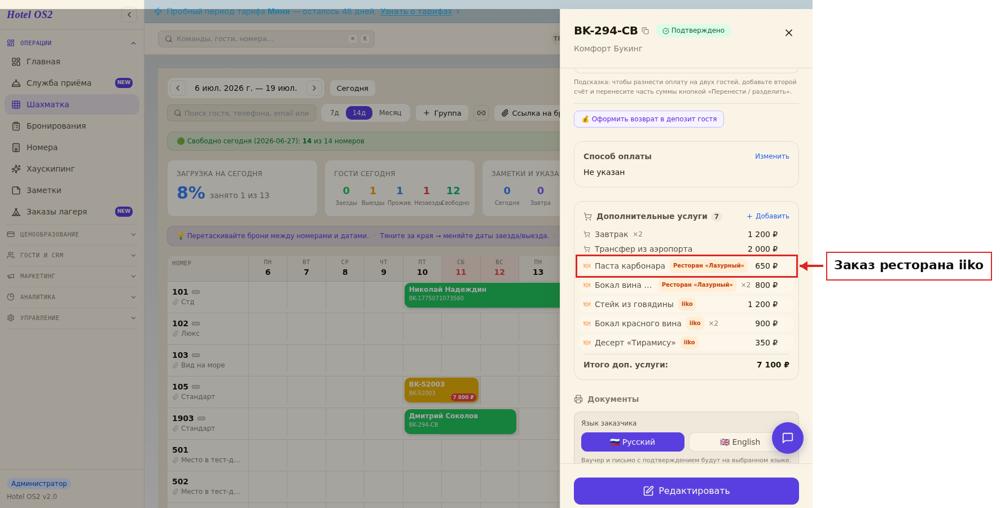The width and height of the screenshot is (1005, 508).
Task: Expand the Ценообразование section
Action: (72, 234)
